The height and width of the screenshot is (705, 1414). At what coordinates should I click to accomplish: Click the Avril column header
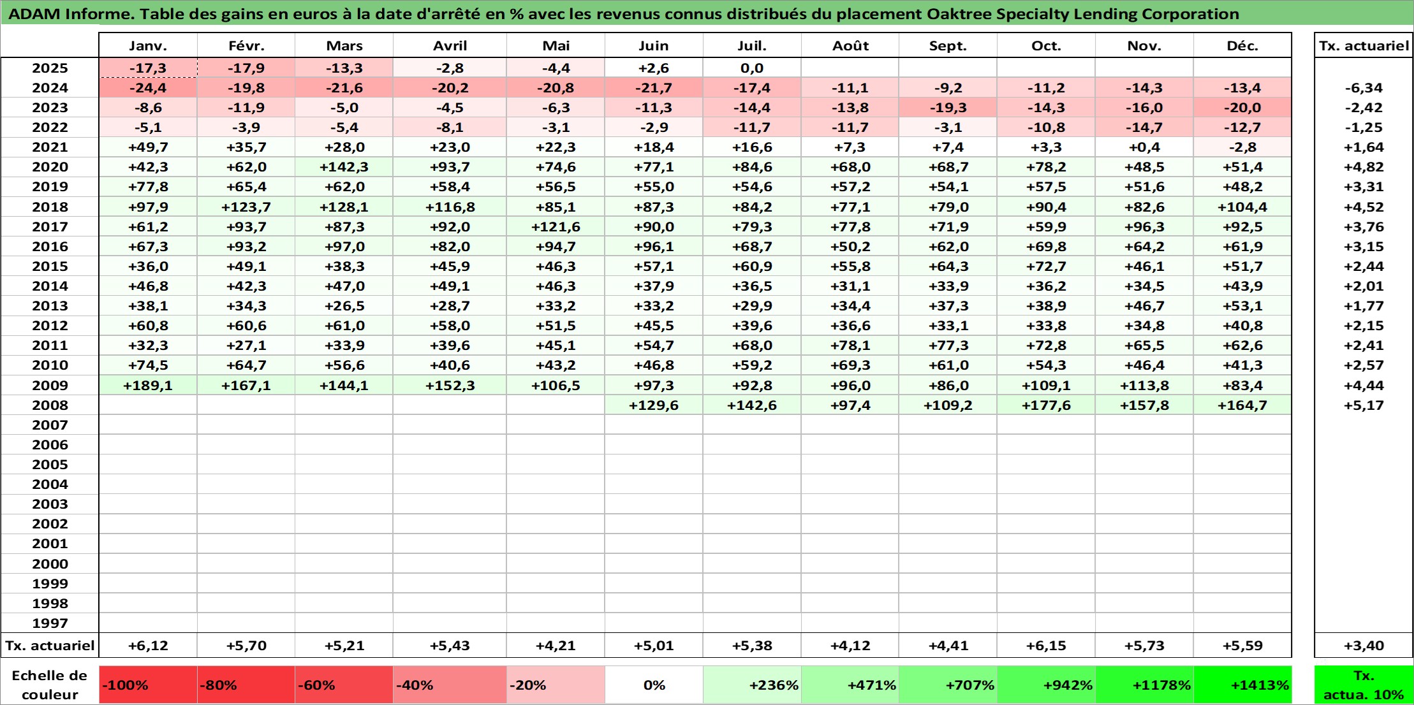click(x=450, y=45)
